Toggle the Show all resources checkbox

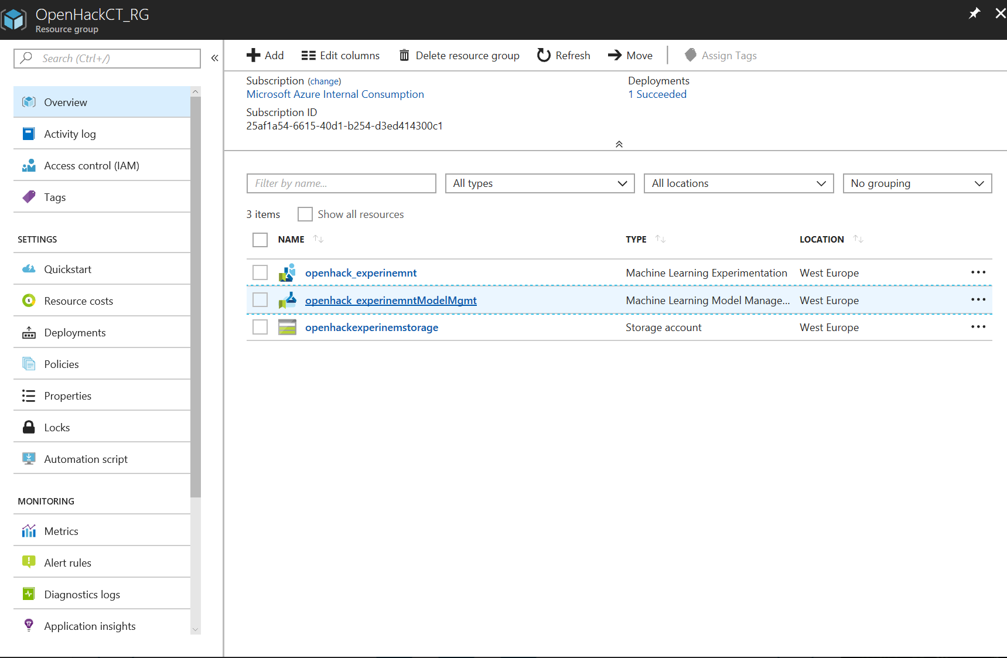305,214
